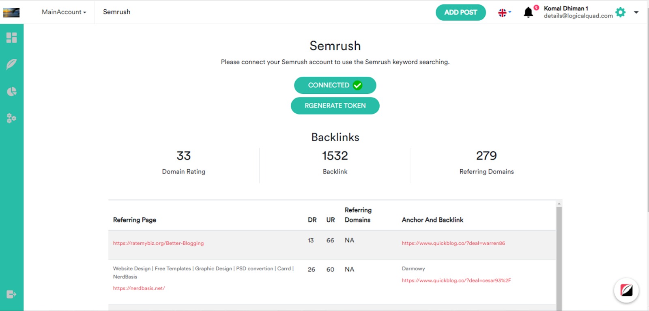Viewport: 649px width, 311px height.
Task: Open the floating chat widget icon
Action: click(x=626, y=290)
